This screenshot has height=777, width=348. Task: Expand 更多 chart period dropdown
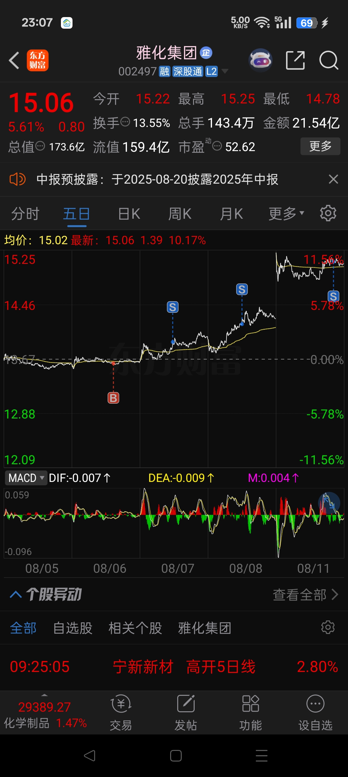[286, 214]
